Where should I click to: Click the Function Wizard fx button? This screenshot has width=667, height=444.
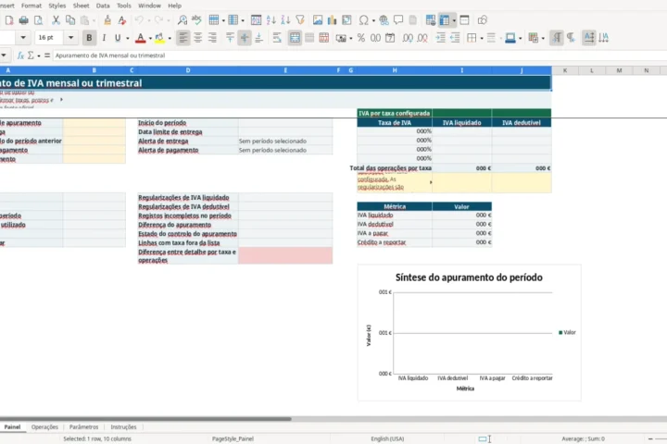(x=20, y=55)
